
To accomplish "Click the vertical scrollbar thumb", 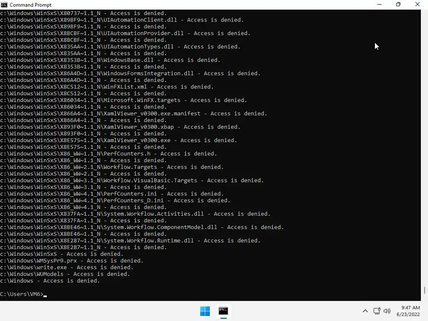I will click(x=425, y=290).
